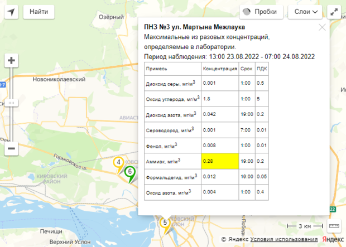Open the Условия использования link
Viewport: 346px width, 247px height.
[285, 239]
